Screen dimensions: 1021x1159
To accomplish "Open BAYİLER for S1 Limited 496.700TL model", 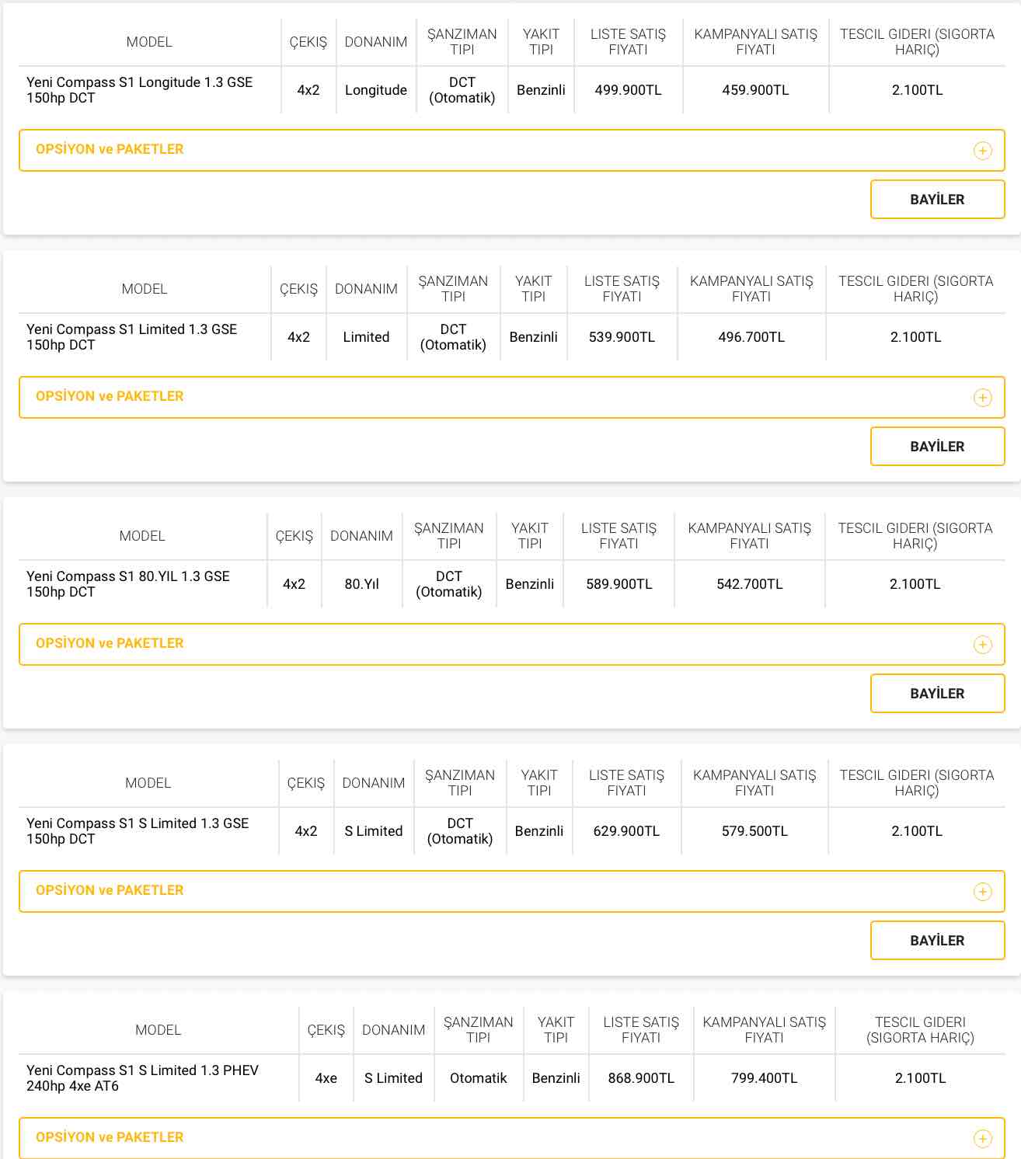I will pyautogui.click(x=937, y=447).
